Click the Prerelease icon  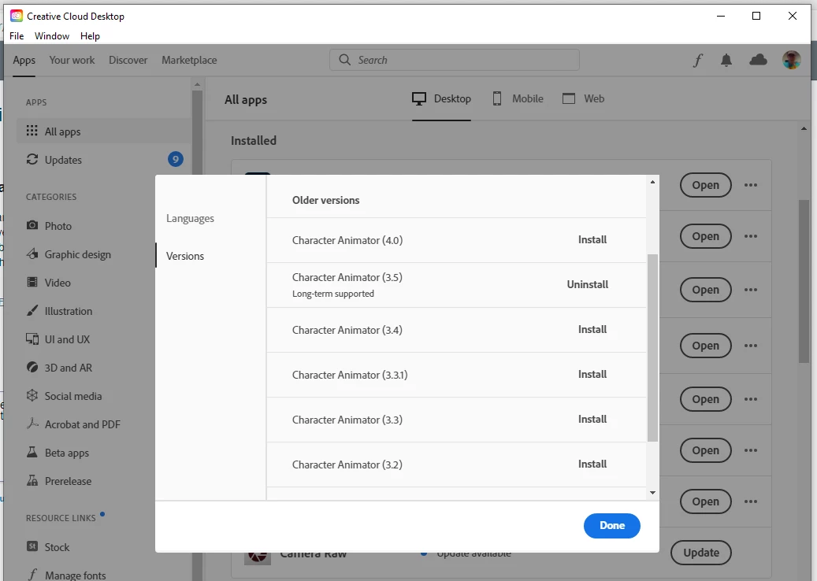(x=32, y=480)
